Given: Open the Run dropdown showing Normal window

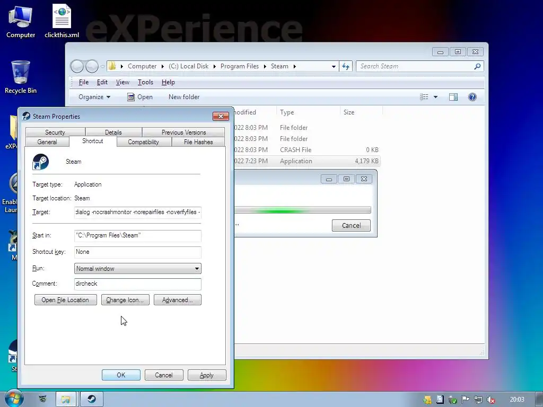Looking at the screenshot, I should point(138,269).
